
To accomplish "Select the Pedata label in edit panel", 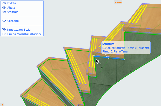I will click(x=12, y=3).
